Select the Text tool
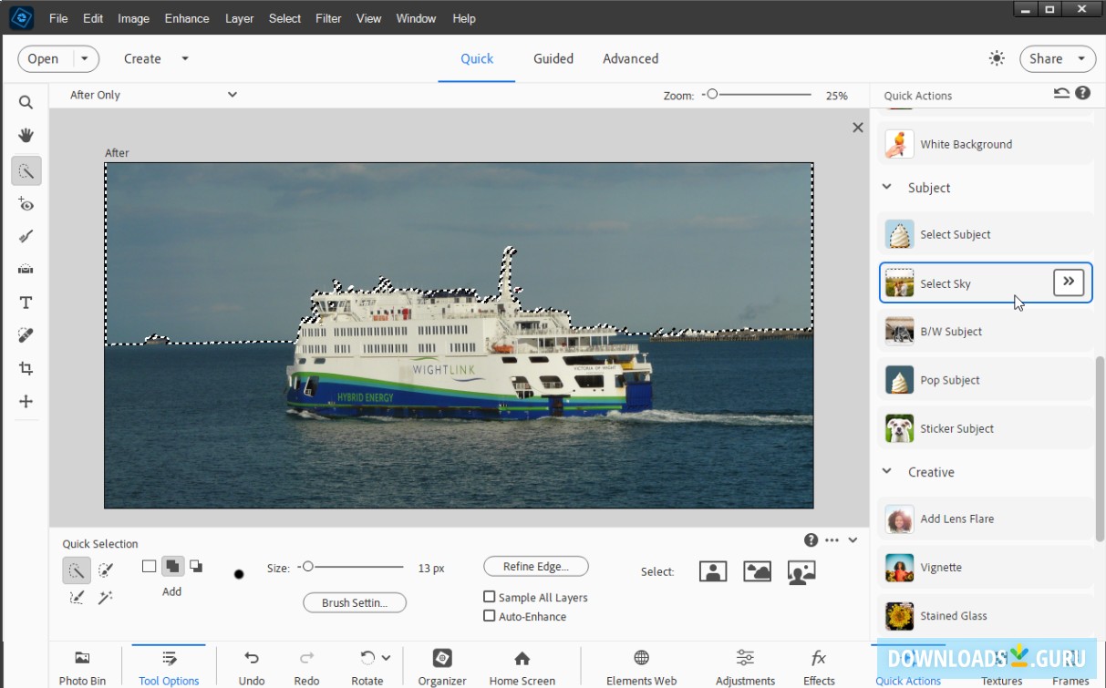Viewport: 1106px width, 688px height. coord(26,303)
